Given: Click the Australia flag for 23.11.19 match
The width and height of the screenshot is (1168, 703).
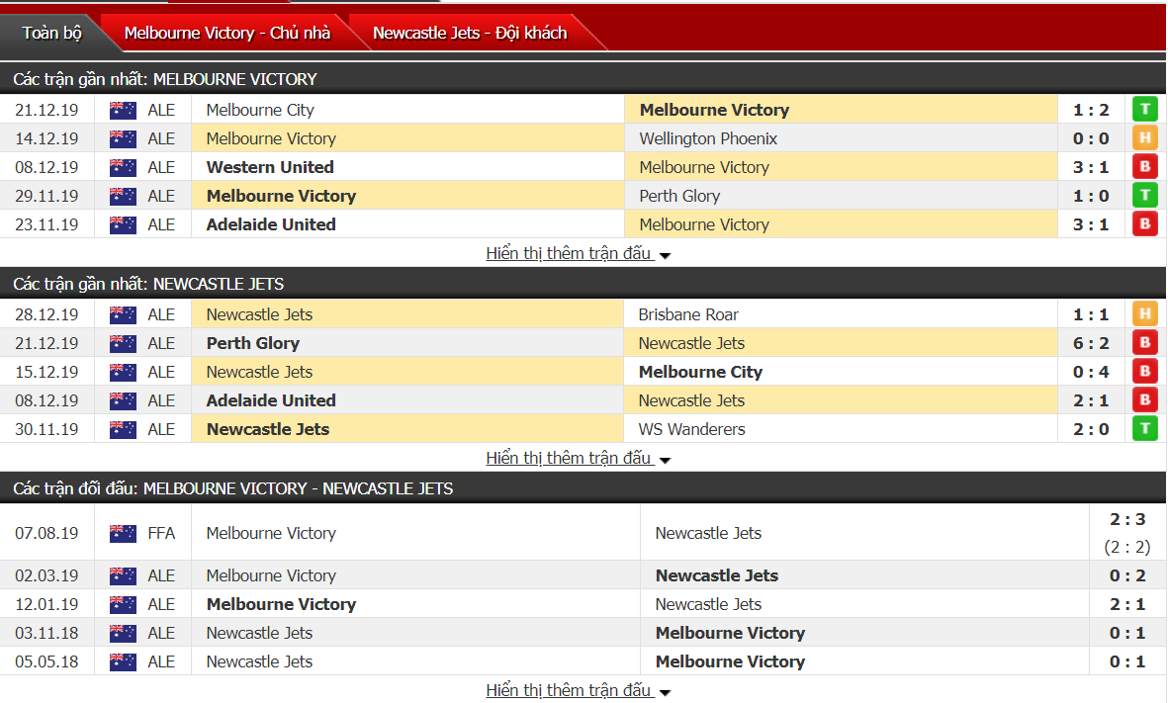Looking at the screenshot, I should tap(123, 224).
